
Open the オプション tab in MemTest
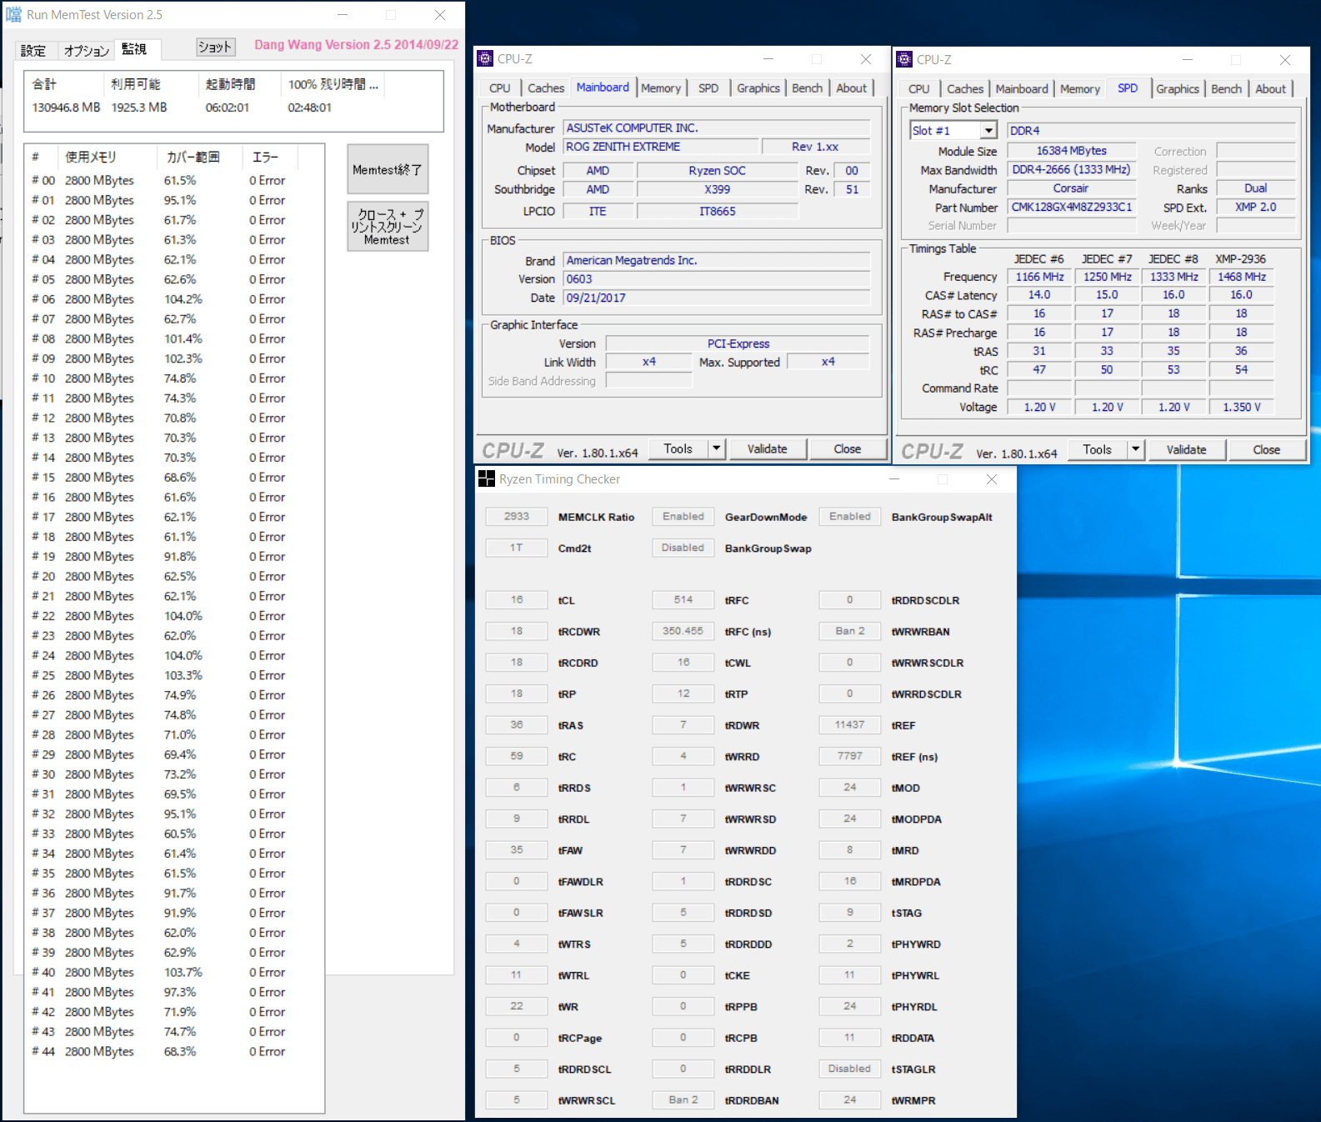point(87,51)
